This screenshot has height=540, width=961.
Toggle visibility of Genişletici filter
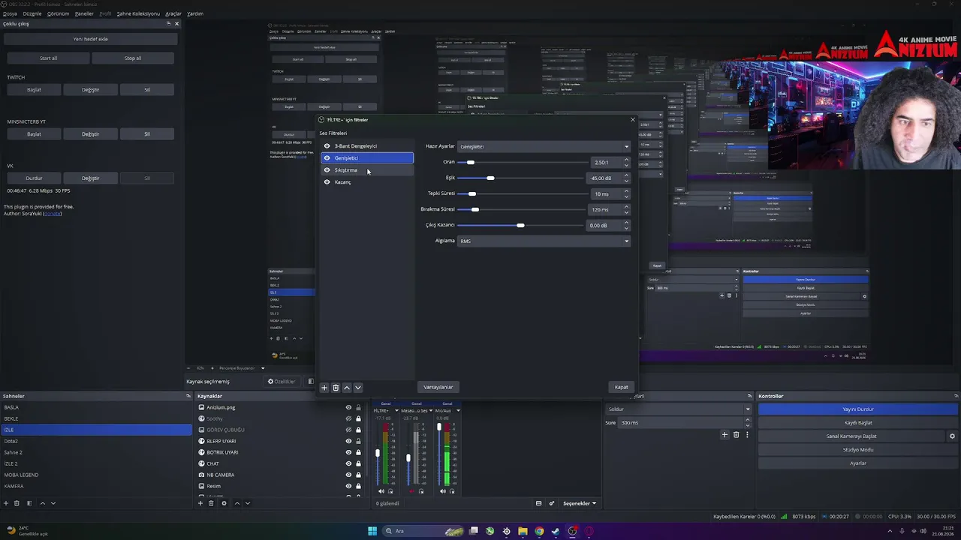(327, 158)
